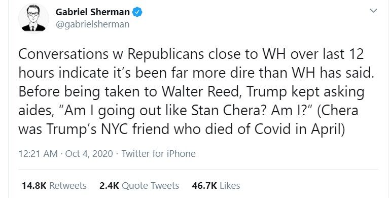Open the tweet options chevron menu

click(373, 11)
